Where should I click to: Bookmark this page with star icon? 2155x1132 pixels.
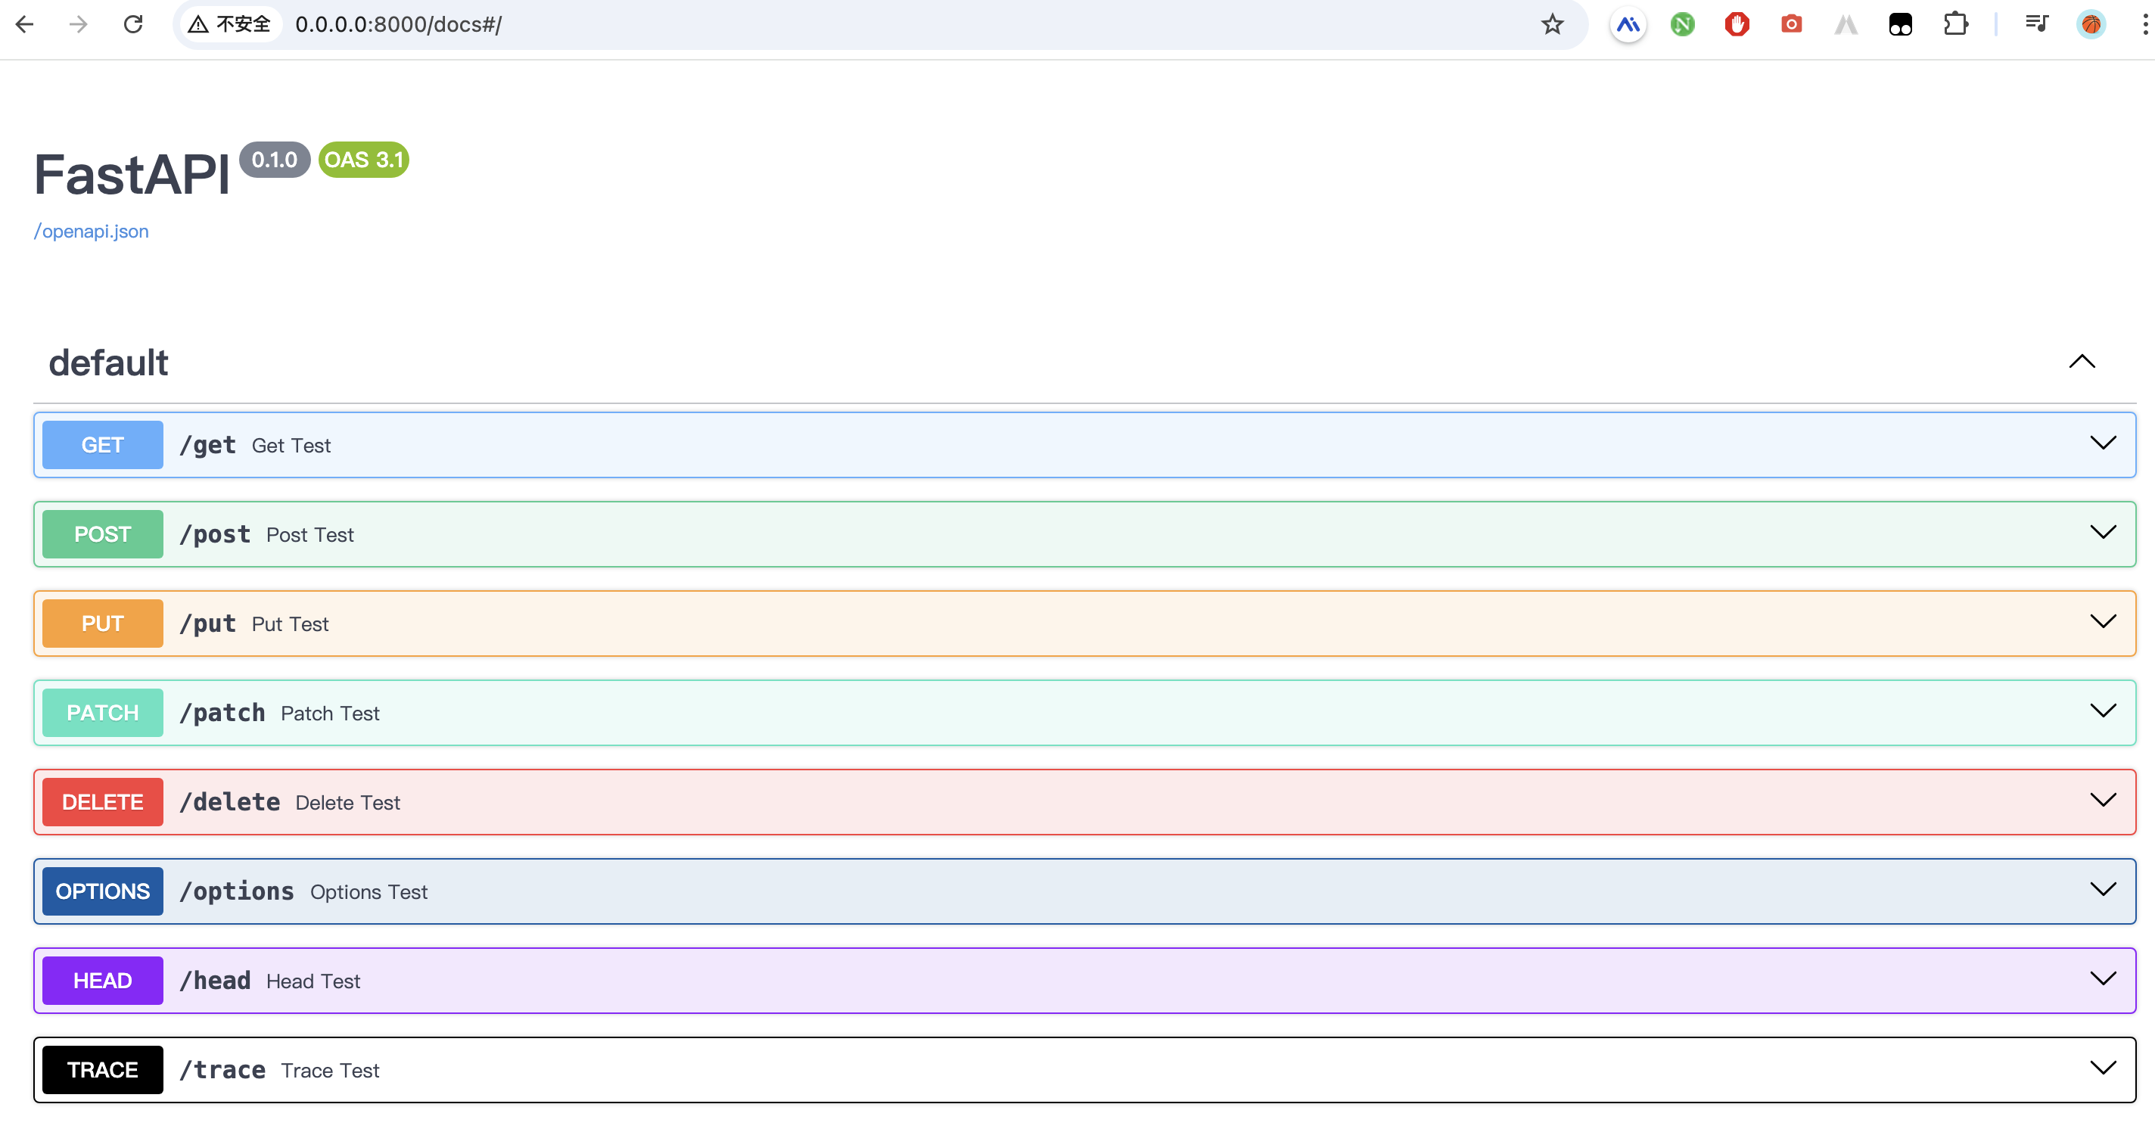coord(1552,24)
